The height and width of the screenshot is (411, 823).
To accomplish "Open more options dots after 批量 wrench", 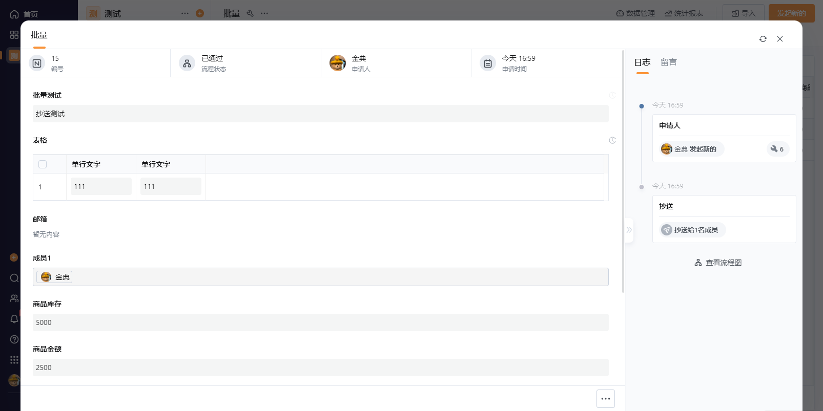I will tap(264, 13).
